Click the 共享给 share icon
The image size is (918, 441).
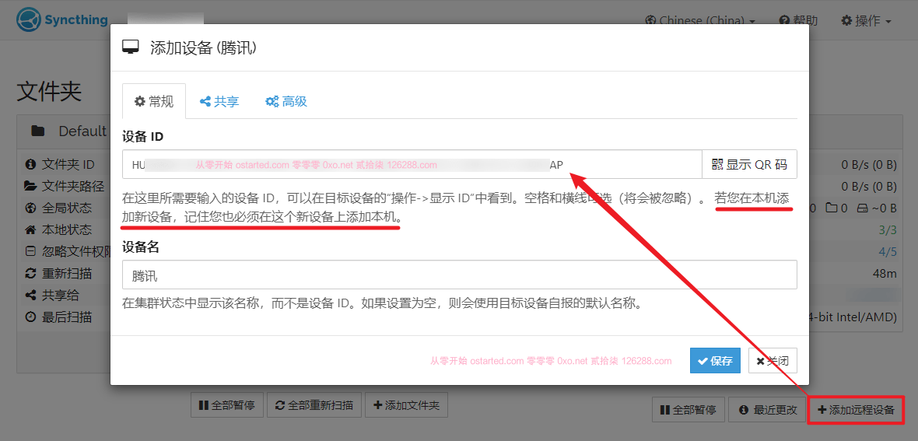coord(30,296)
